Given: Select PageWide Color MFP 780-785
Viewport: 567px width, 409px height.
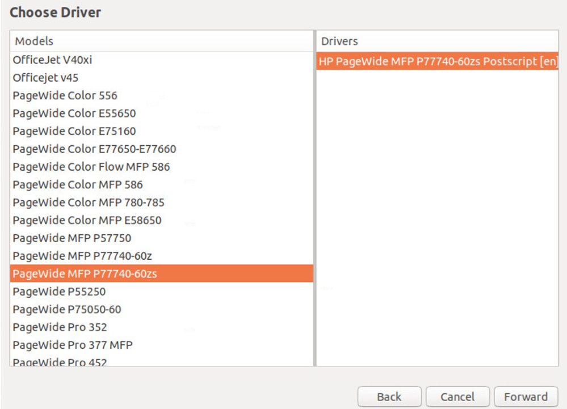Looking at the screenshot, I should point(89,203).
